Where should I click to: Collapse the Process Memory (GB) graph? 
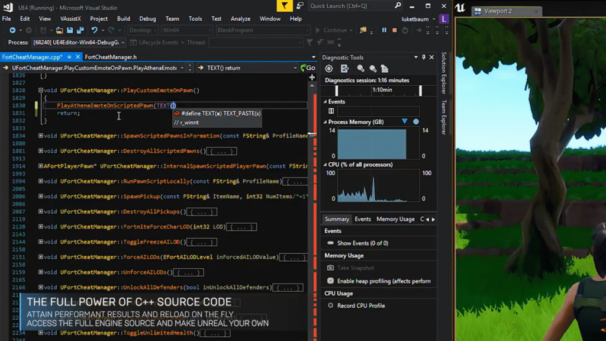(x=325, y=122)
